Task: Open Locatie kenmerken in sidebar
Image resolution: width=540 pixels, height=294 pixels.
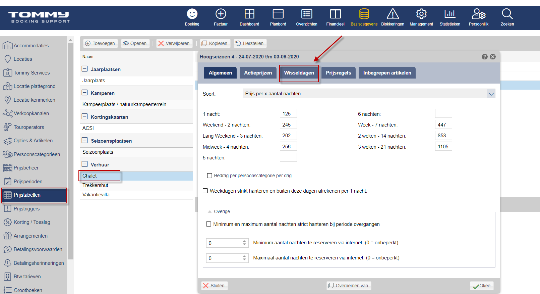Action: pyautogui.click(x=34, y=100)
